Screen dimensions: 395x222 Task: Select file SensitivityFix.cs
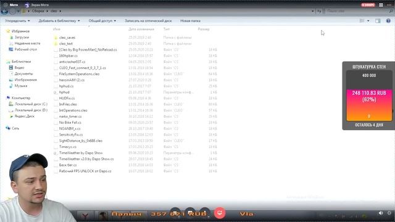(71, 134)
